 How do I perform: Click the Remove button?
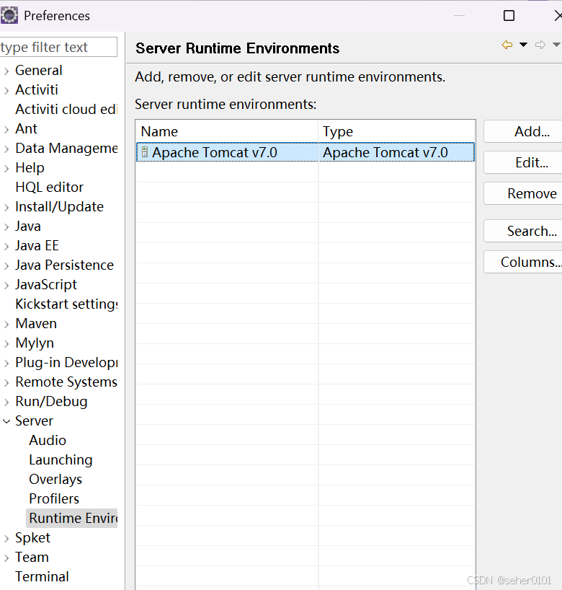(x=524, y=193)
